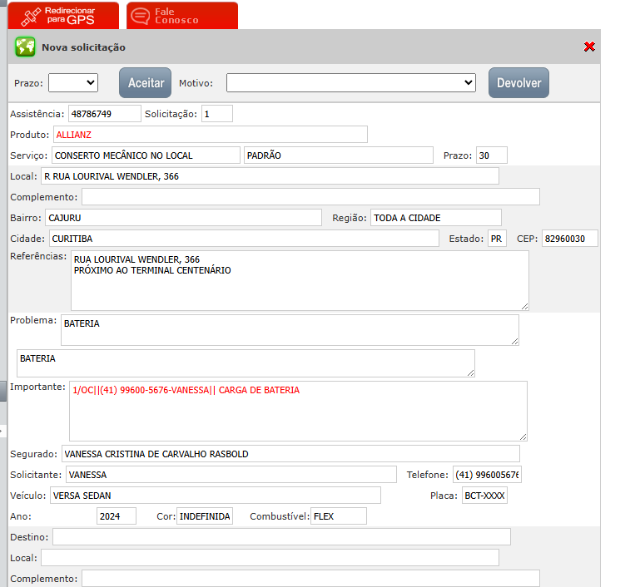
Task: Select the Cor field INDEFINIDA
Action: coord(205,516)
